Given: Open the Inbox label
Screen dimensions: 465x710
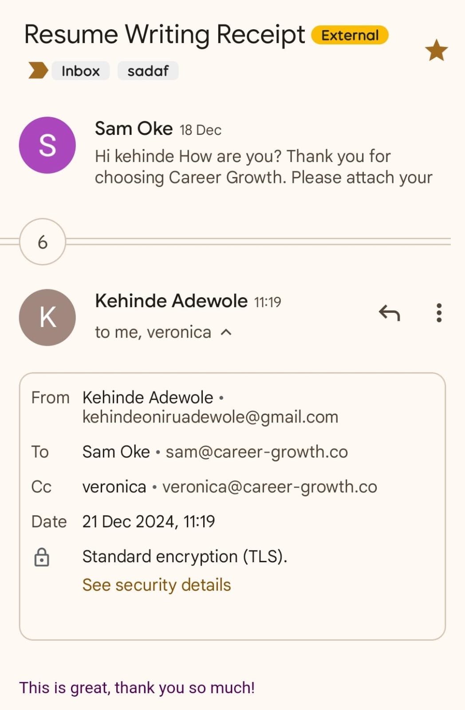Looking at the screenshot, I should coord(80,71).
